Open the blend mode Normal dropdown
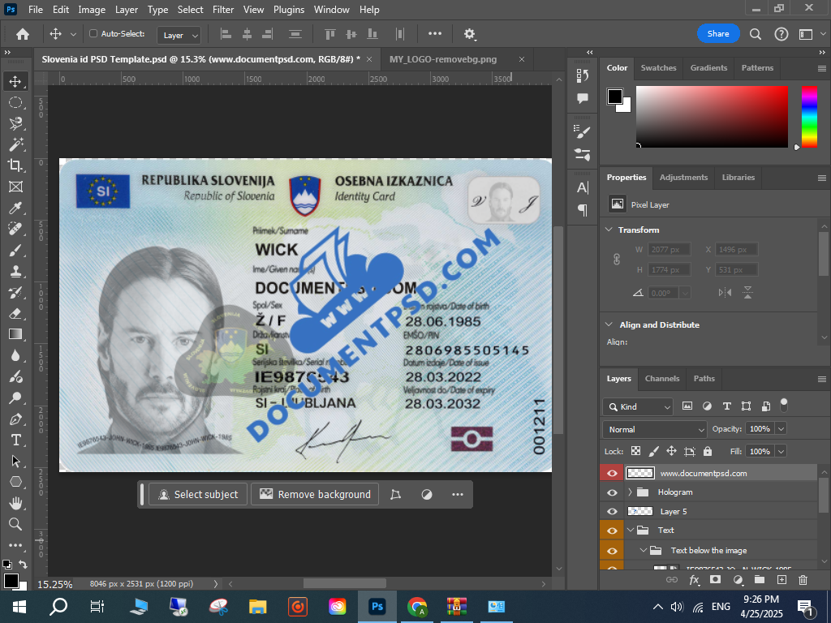The image size is (831, 623). (x=655, y=429)
